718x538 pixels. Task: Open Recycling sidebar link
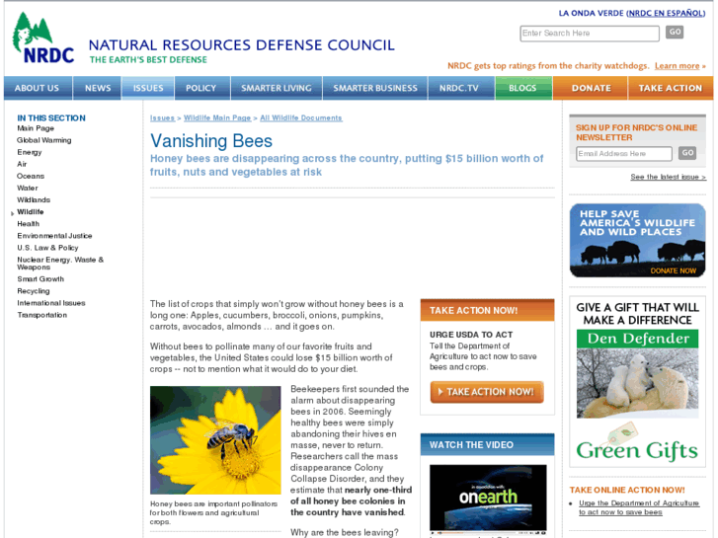click(33, 291)
